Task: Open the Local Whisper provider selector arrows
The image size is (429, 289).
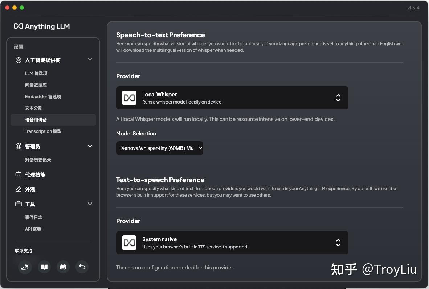Action: [x=338, y=98]
